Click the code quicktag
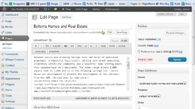The width and height of the screenshot is (195, 109). (x=103, y=46)
